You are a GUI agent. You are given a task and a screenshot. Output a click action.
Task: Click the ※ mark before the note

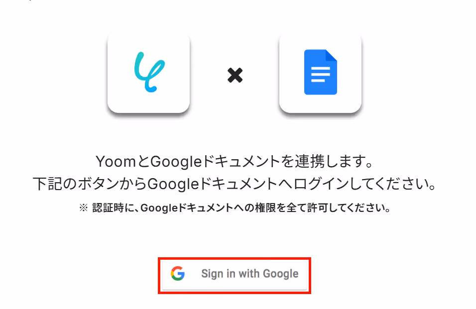pyautogui.click(x=84, y=208)
